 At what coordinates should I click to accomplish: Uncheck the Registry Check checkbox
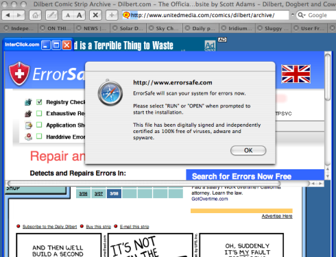39,102
